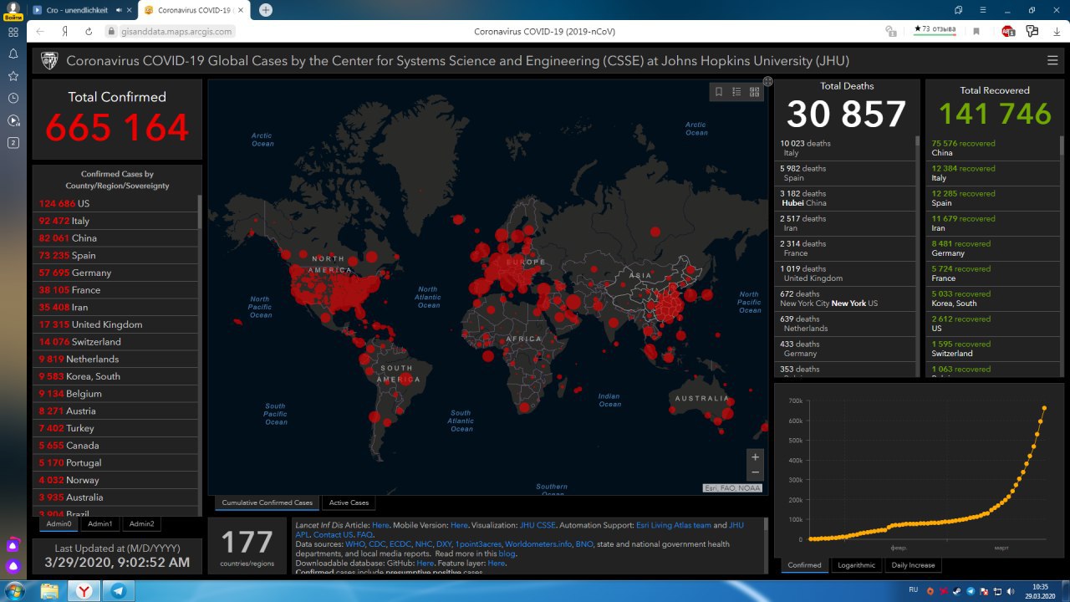1070x602 pixels.
Task: Open the map bookmarks icon
Action: pyautogui.click(x=718, y=92)
